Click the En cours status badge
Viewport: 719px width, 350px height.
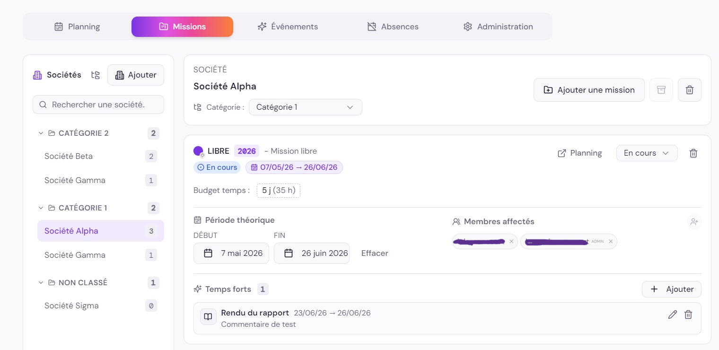pyautogui.click(x=217, y=167)
